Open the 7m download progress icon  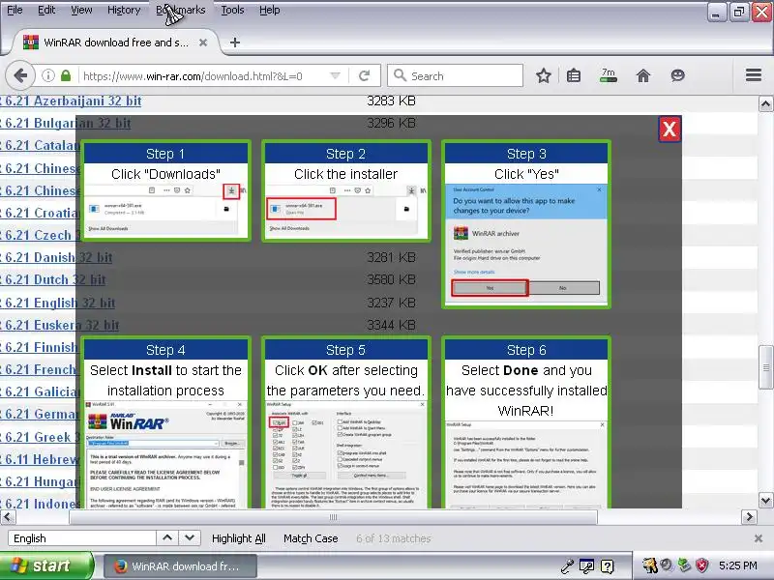pos(609,75)
